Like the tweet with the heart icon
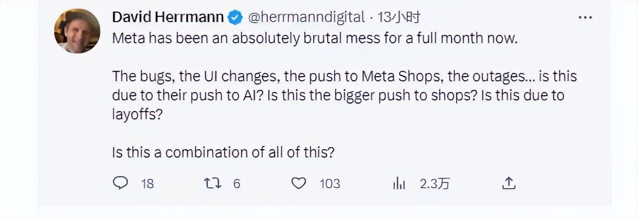The image size is (638, 218). (300, 183)
